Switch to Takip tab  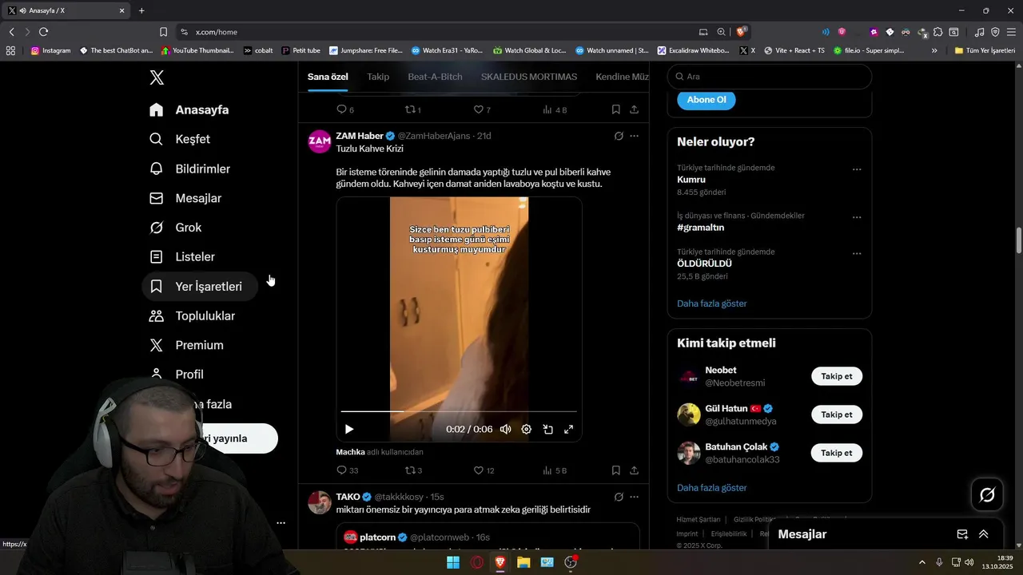(x=378, y=77)
